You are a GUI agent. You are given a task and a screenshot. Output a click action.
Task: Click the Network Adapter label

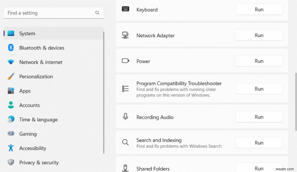click(156, 35)
